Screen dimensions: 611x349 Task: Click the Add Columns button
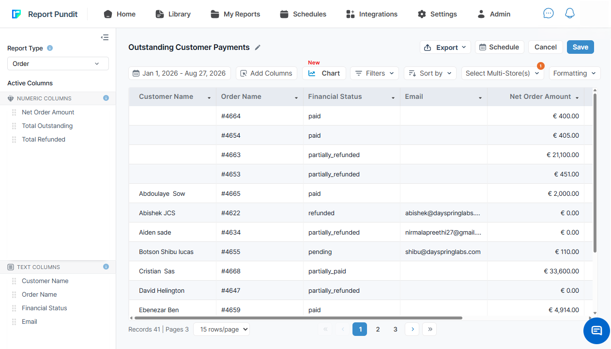pos(266,73)
